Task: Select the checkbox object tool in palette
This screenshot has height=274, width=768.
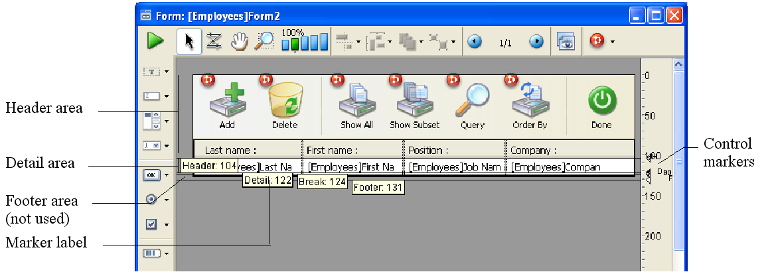Action: (x=151, y=224)
